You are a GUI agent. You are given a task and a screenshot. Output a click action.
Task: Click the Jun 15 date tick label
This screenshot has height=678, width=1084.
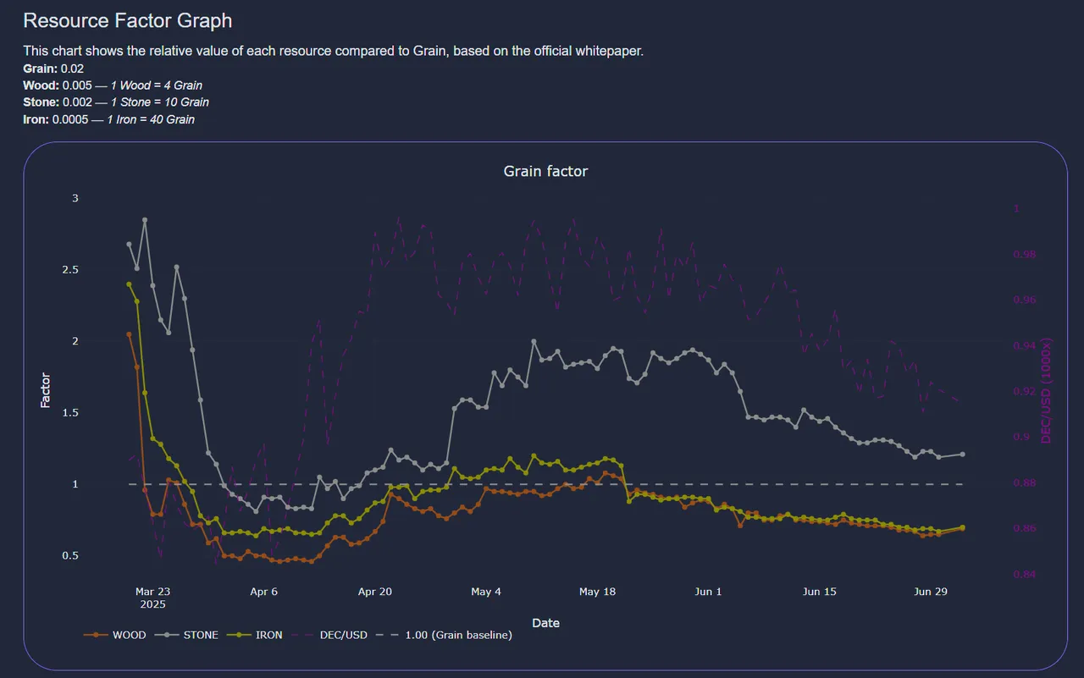(819, 592)
